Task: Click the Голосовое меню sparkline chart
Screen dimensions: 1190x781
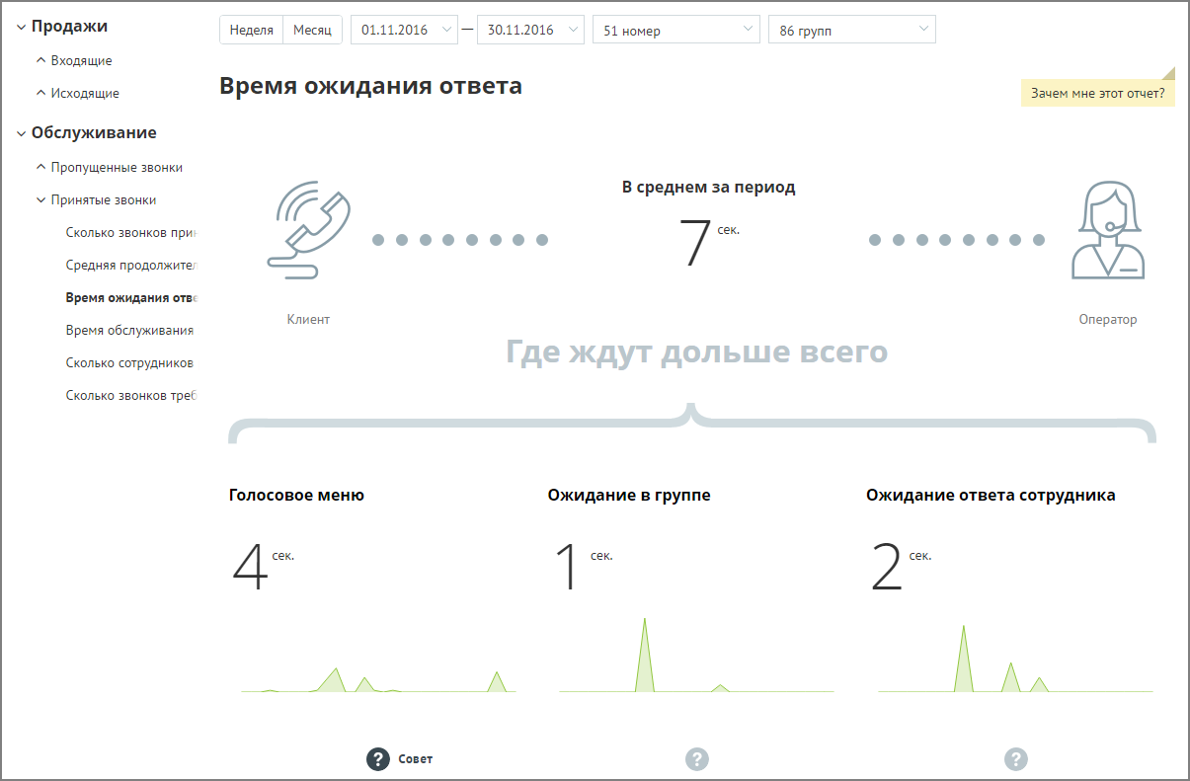Action: (378, 679)
